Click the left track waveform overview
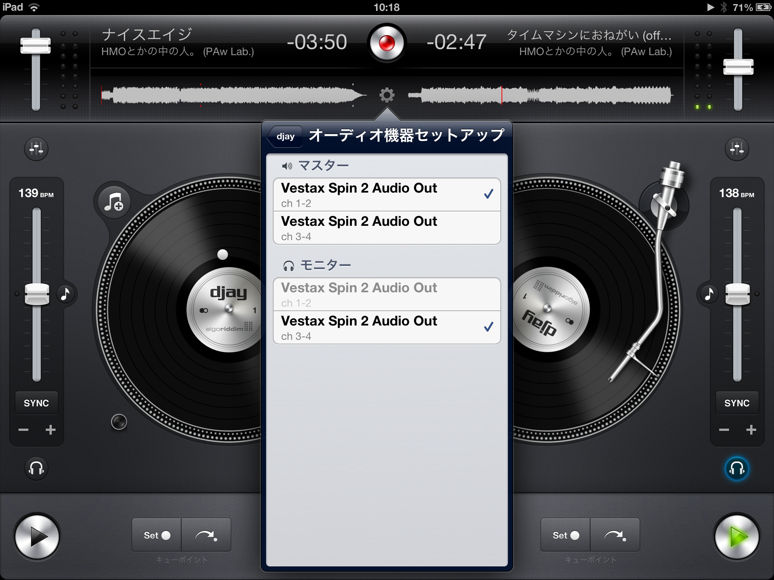The image size is (774, 580). 234,95
